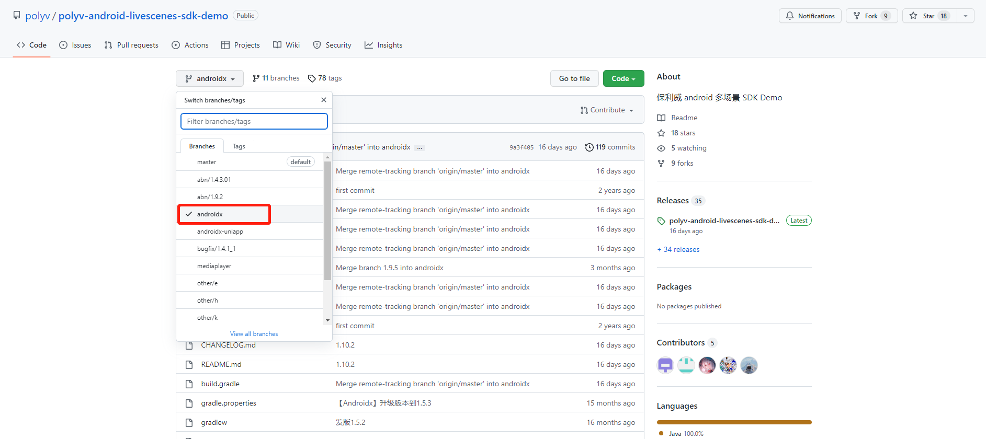This screenshot has height=439, width=986.
Task: Open the Code tab
Action: [31, 45]
